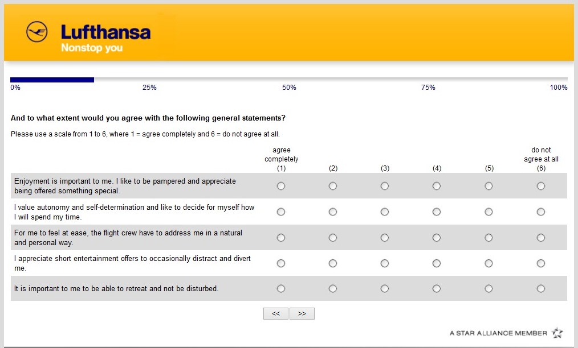Go back with the << button
The height and width of the screenshot is (348, 578).
pos(276,313)
